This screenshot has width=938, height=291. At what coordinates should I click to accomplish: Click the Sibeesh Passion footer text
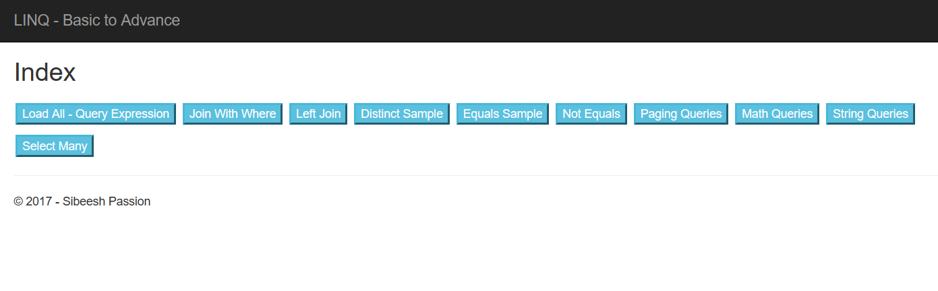pyautogui.click(x=107, y=201)
